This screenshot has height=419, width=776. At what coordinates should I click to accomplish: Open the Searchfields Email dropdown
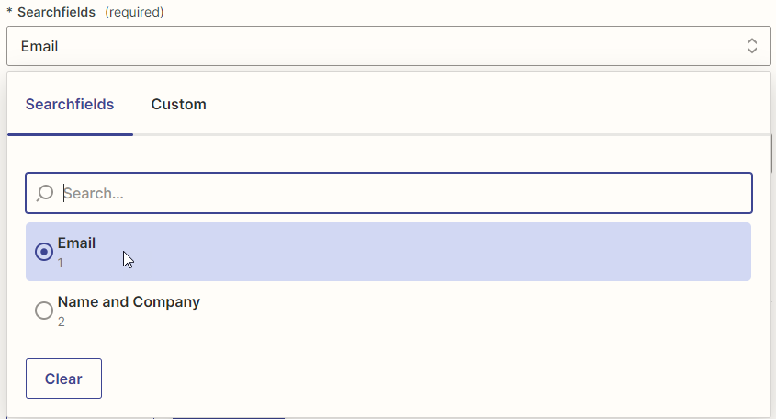388,46
